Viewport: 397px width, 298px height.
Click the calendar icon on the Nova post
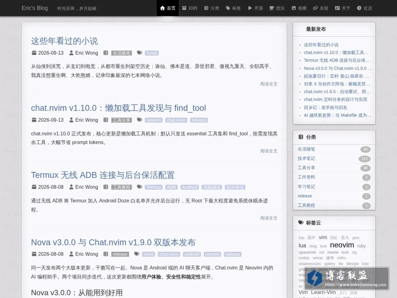pos(34,254)
